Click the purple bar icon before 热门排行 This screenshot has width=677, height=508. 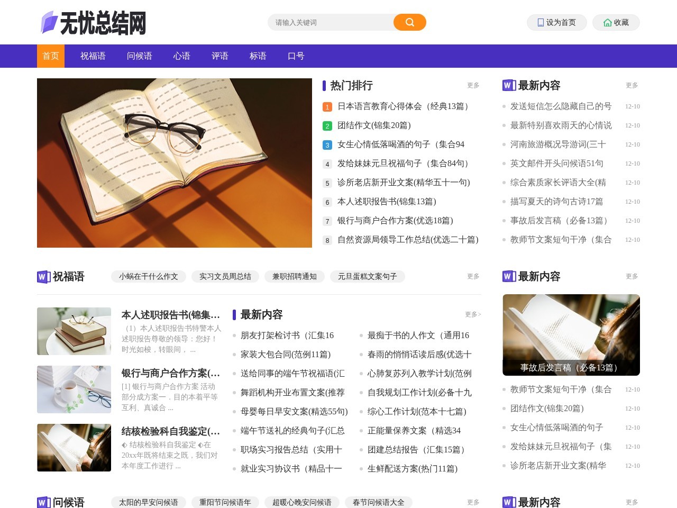(x=324, y=85)
